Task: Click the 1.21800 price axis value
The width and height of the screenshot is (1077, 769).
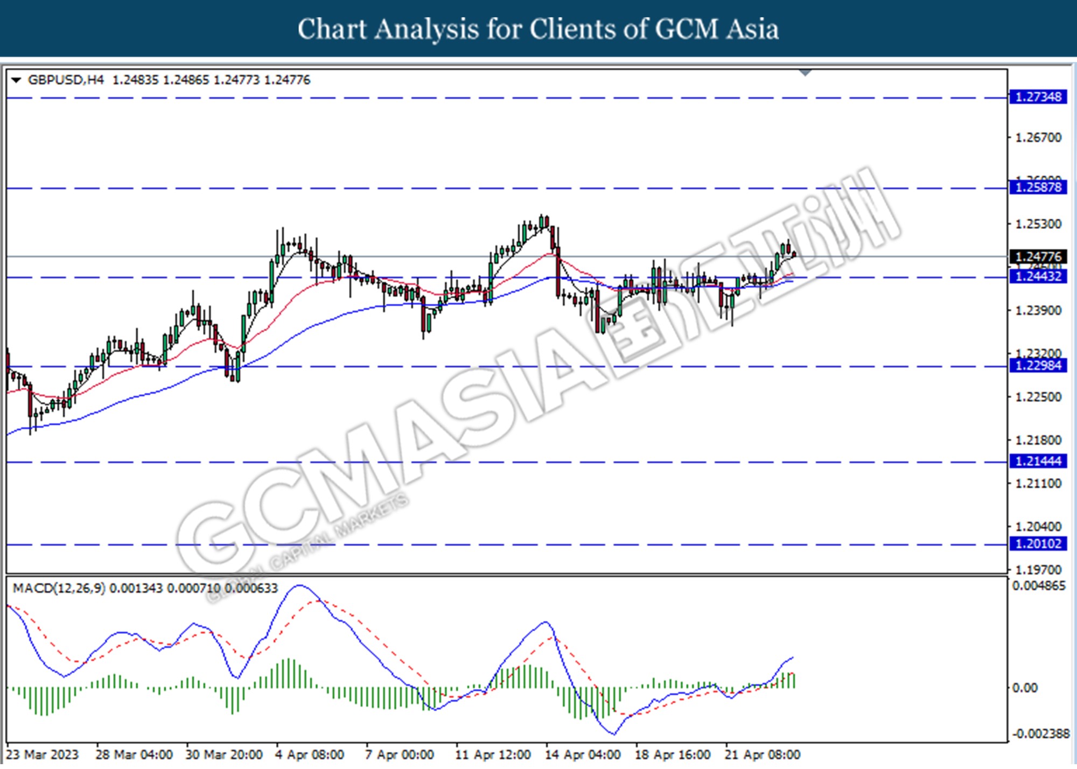Action: tap(1038, 441)
